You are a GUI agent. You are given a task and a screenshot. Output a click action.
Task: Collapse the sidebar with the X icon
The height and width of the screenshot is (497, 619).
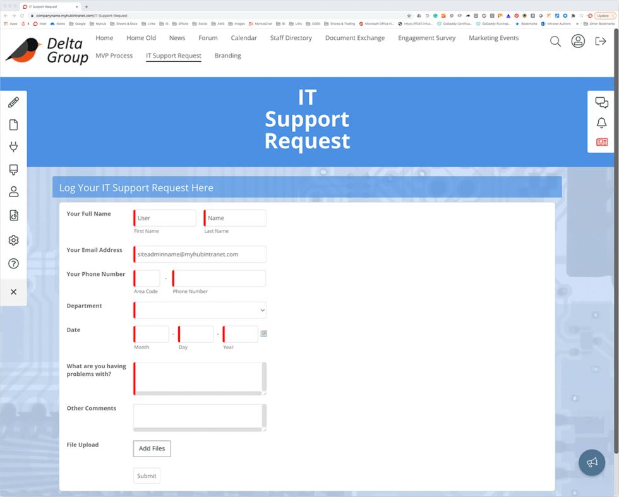click(13, 292)
